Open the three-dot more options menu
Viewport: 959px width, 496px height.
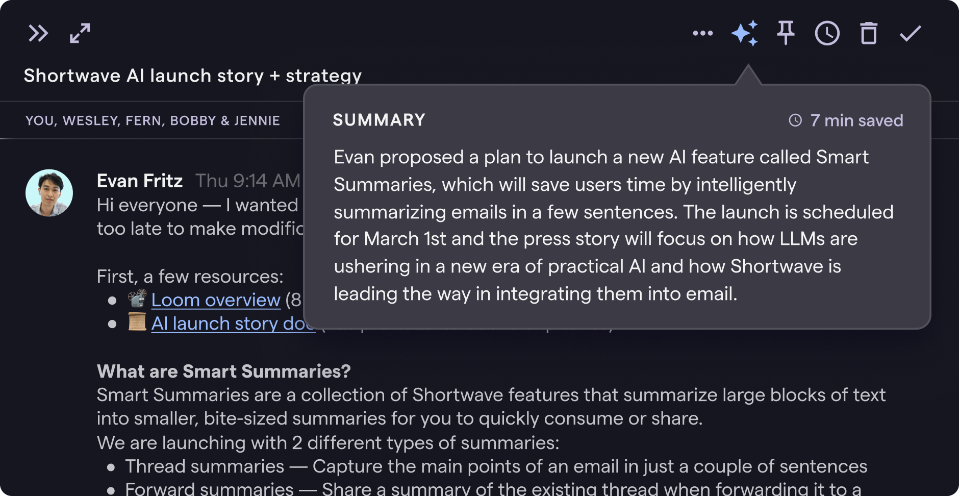click(x=703, y=33)
